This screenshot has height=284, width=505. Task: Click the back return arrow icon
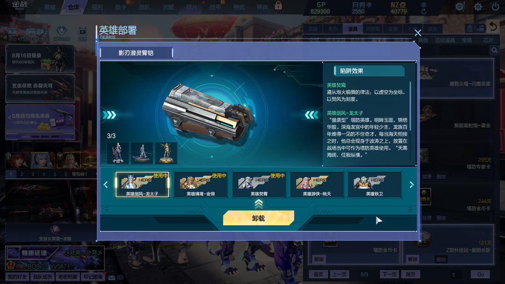point(493,27)
